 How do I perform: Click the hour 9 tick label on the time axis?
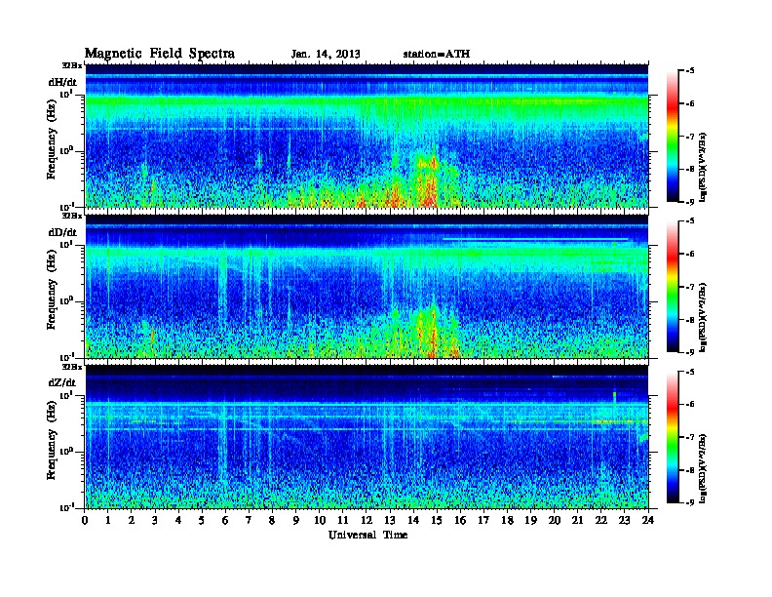coord(296,521)
